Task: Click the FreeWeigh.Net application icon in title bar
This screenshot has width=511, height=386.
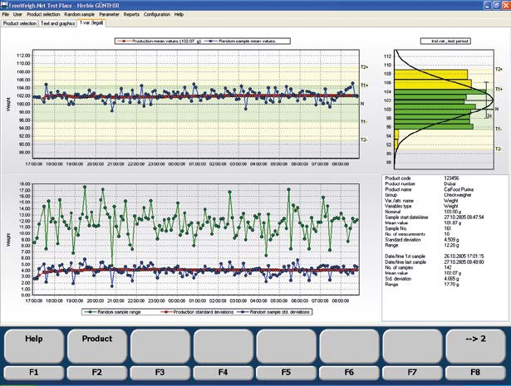Action: point(4,5)
